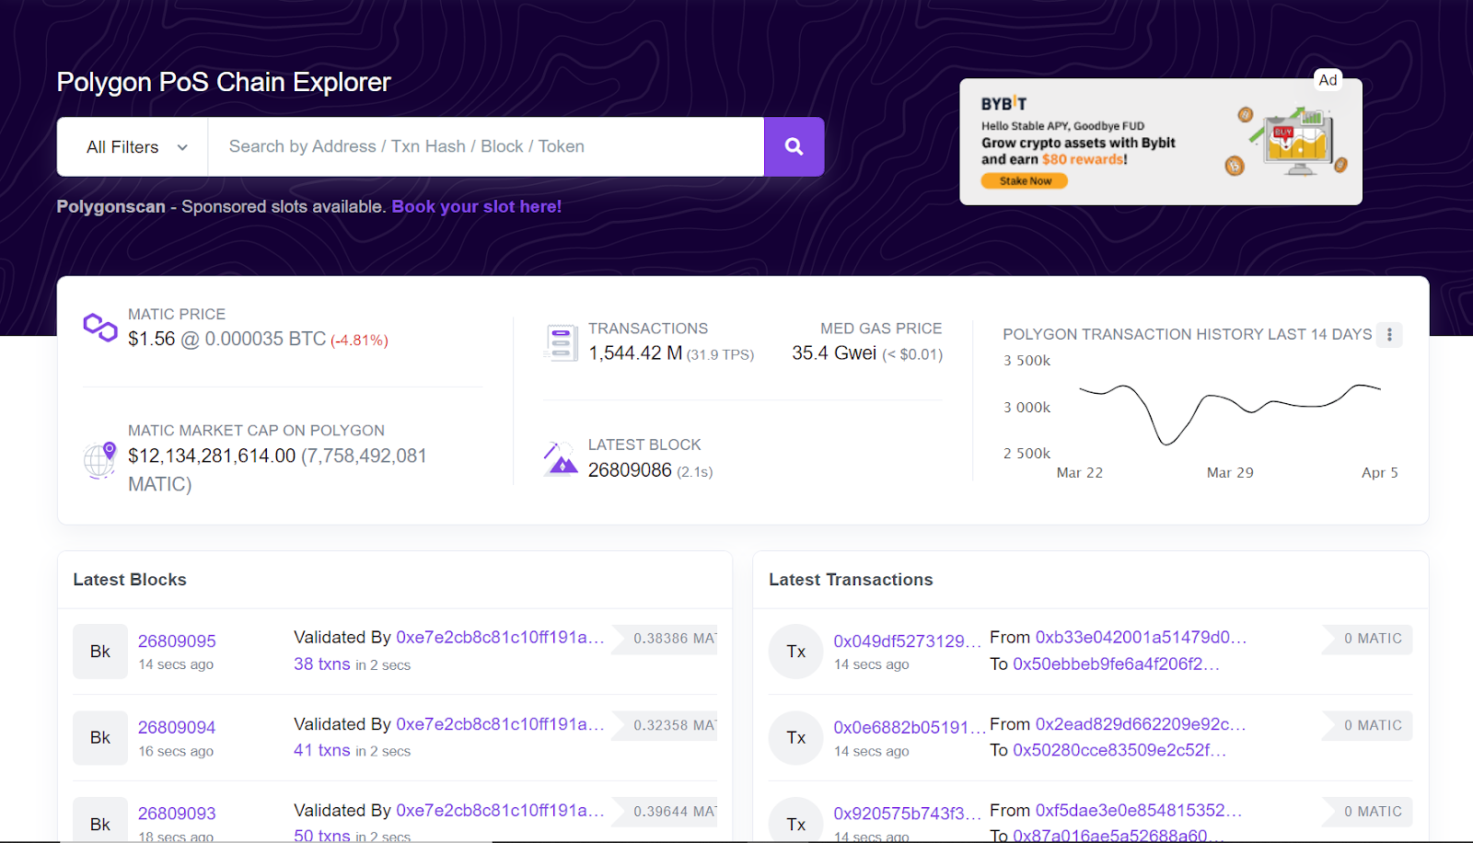The image size is (1473, 843).
Task: Click the latest block mountain icon
Action: tap(560, 458)
